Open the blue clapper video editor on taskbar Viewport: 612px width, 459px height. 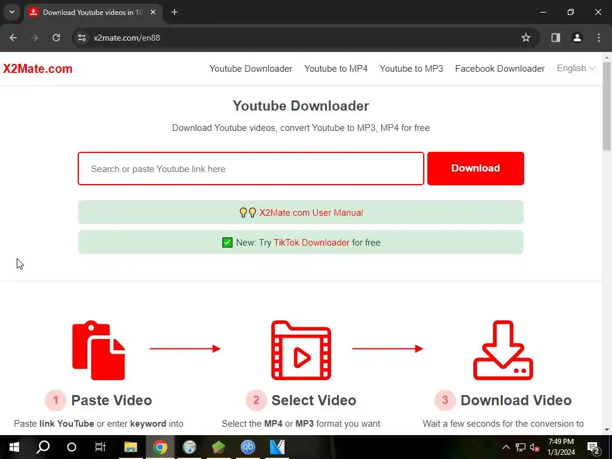(277, 447)
